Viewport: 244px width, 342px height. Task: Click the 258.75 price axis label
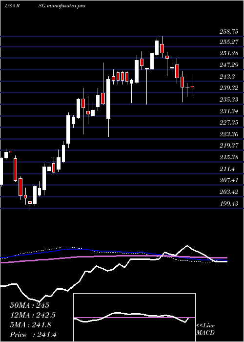(228, 32)
